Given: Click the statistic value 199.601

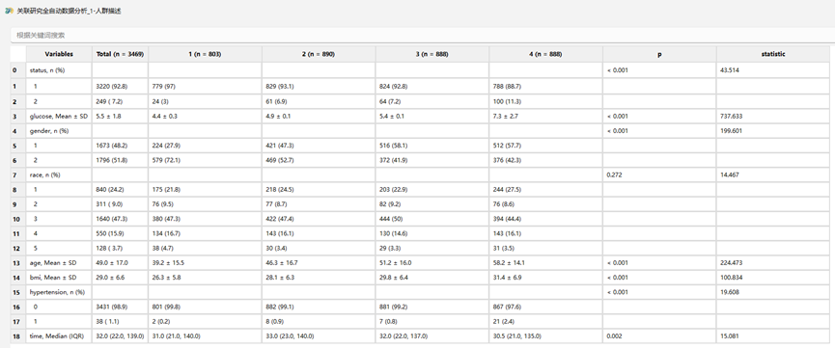Looking at the screenshot, I should pos(773,131).
